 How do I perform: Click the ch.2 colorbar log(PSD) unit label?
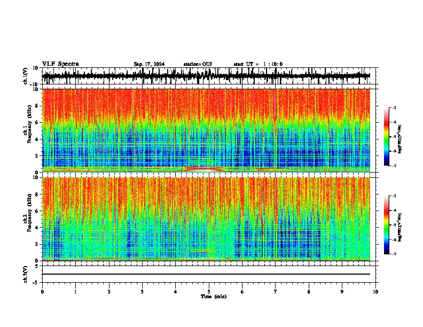[x=400, y=227]
